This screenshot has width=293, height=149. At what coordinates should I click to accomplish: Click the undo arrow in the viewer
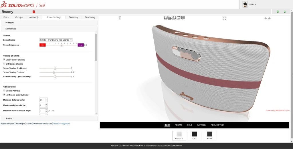266,18
